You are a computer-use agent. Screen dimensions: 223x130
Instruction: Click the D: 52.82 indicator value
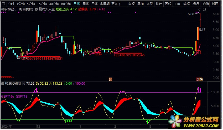coord(42,84)
